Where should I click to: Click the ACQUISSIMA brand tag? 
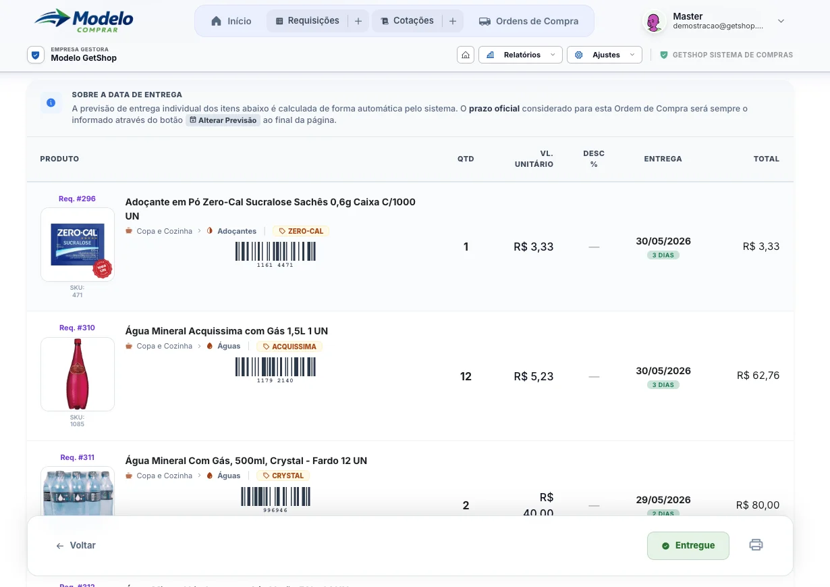click(x=290, y=347)
